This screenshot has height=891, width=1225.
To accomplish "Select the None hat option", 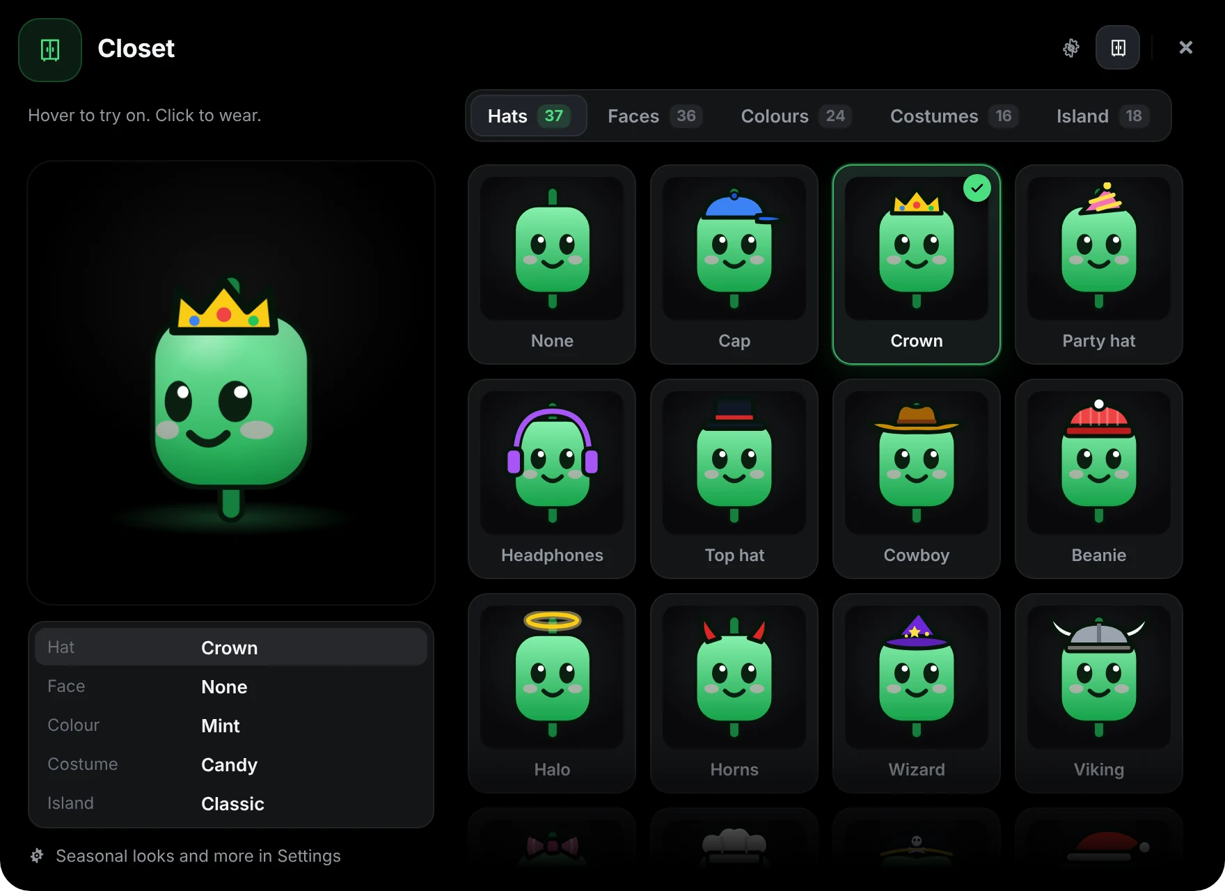I will tap(552, 265).
